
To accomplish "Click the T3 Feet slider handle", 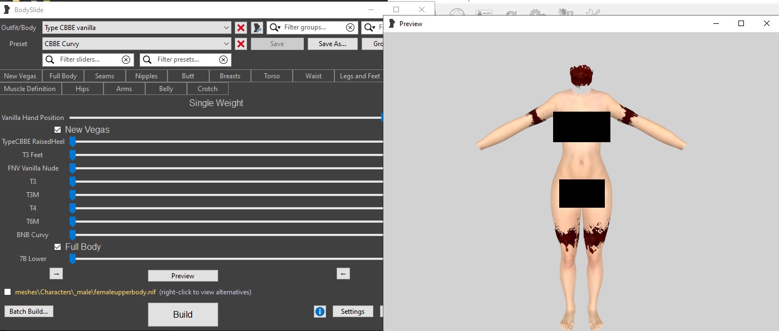I will click(72, 155).
